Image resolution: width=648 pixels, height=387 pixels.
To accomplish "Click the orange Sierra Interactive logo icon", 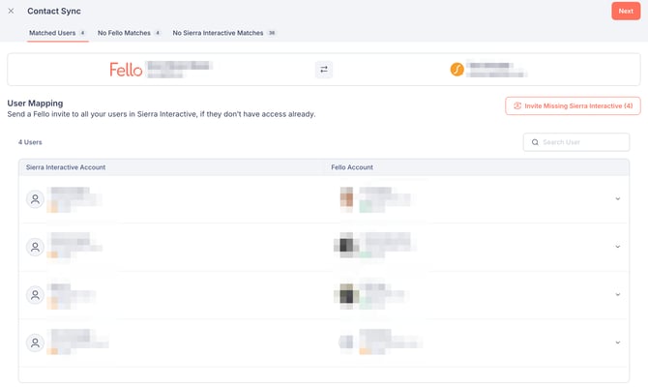I will coord(457,70).
